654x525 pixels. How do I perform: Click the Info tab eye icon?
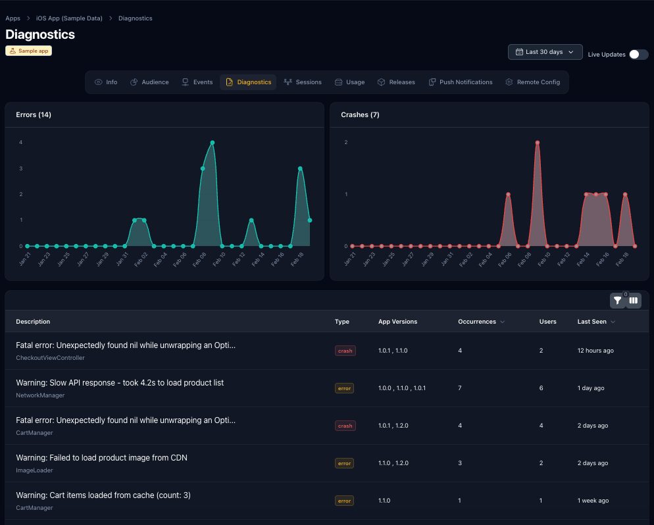pos(99,82)
